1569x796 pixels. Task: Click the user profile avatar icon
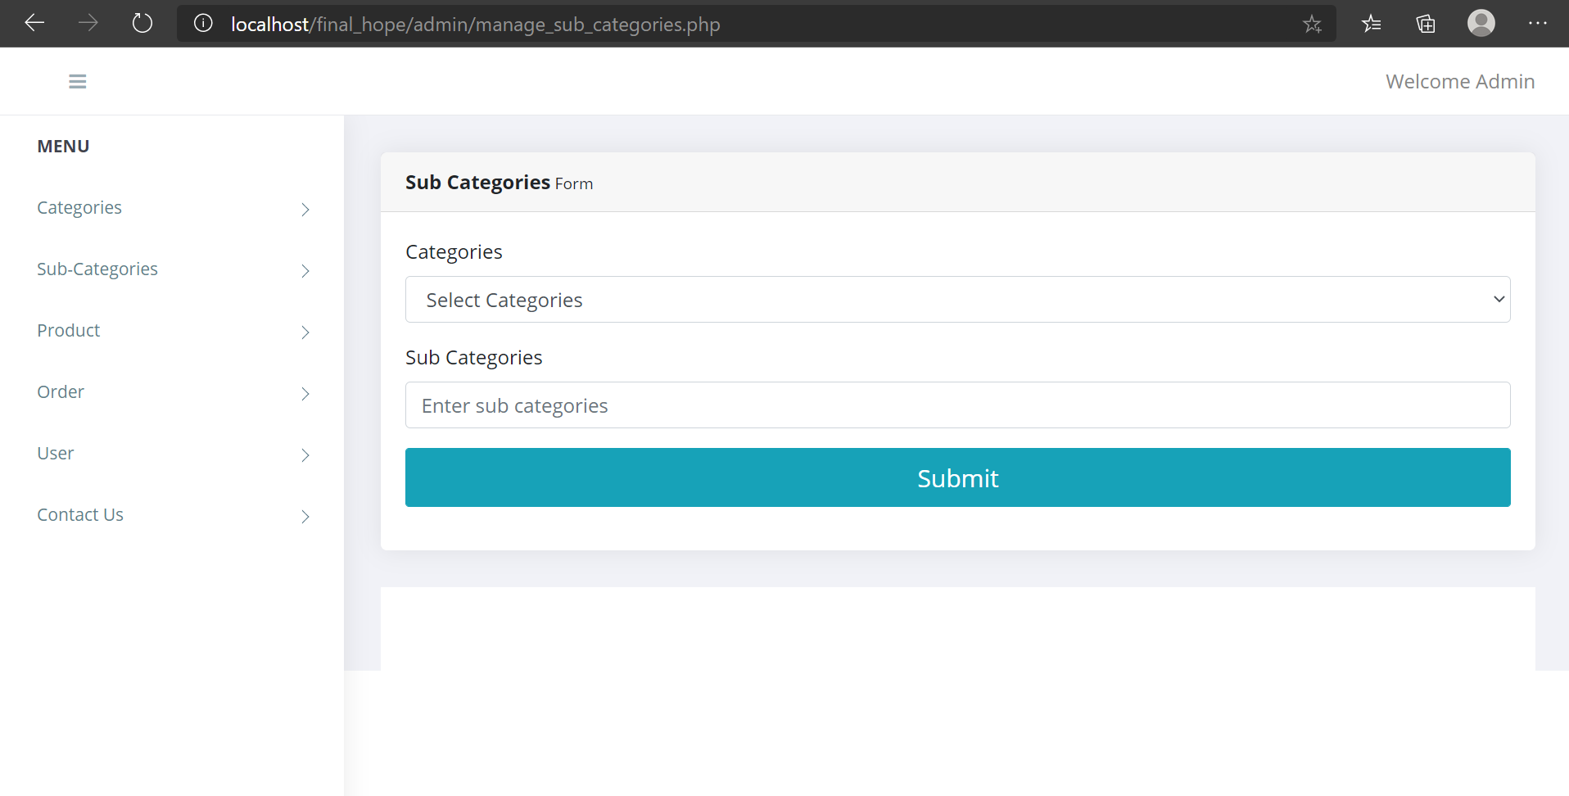click(x=1481, y=23)
